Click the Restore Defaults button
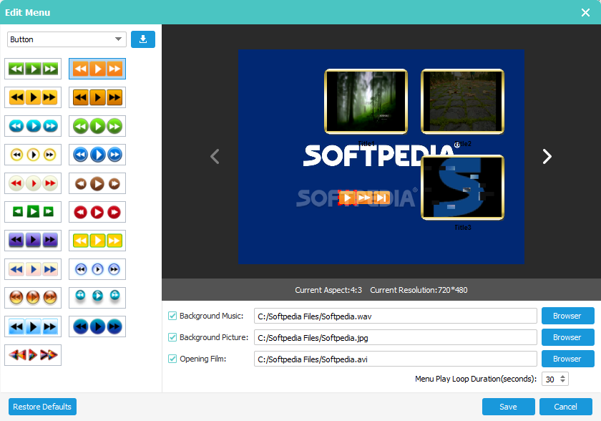Viewport: 601px width, 421px height. (x=42, y=407)
